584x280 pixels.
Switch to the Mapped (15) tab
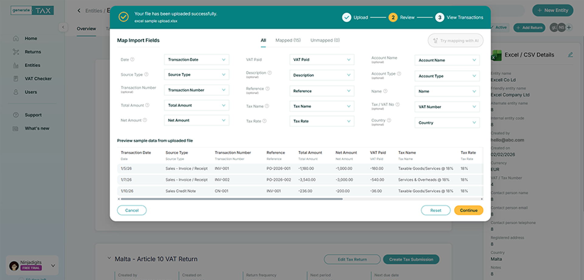[x=288, y=40]
